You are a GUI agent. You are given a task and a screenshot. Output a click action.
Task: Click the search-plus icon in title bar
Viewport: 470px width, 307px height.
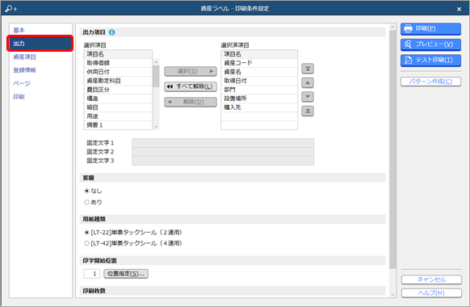point(11,9)
